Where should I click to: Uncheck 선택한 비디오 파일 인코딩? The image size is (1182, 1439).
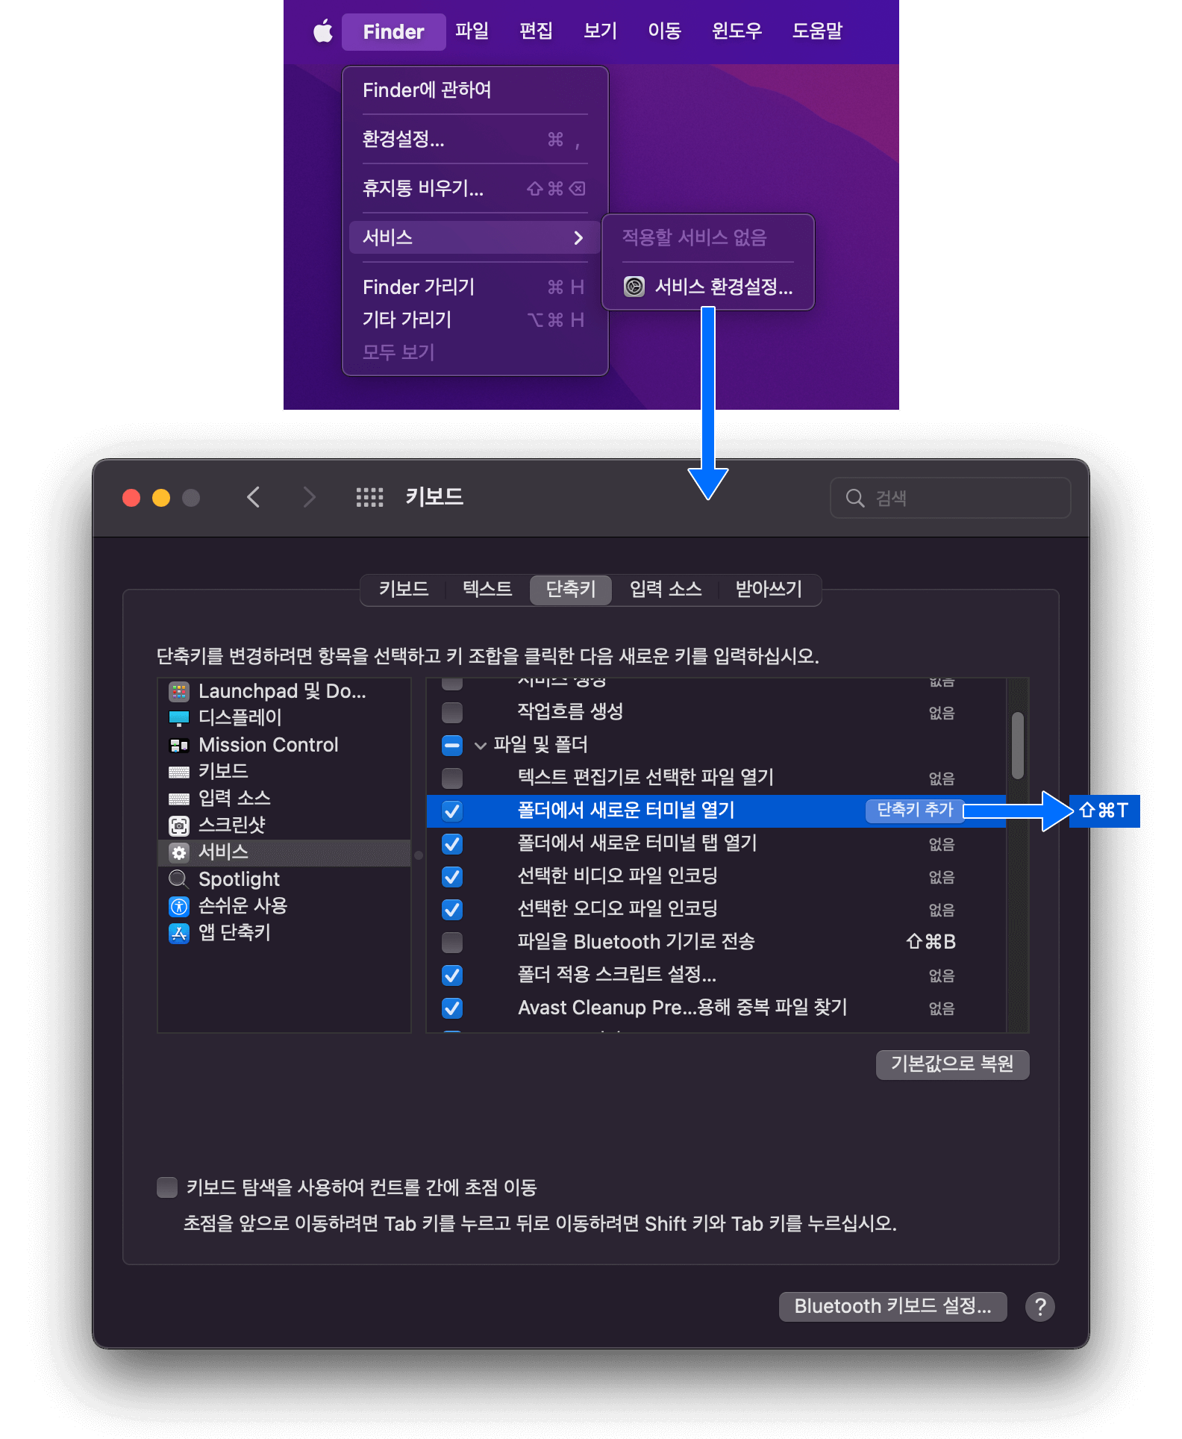452,876
